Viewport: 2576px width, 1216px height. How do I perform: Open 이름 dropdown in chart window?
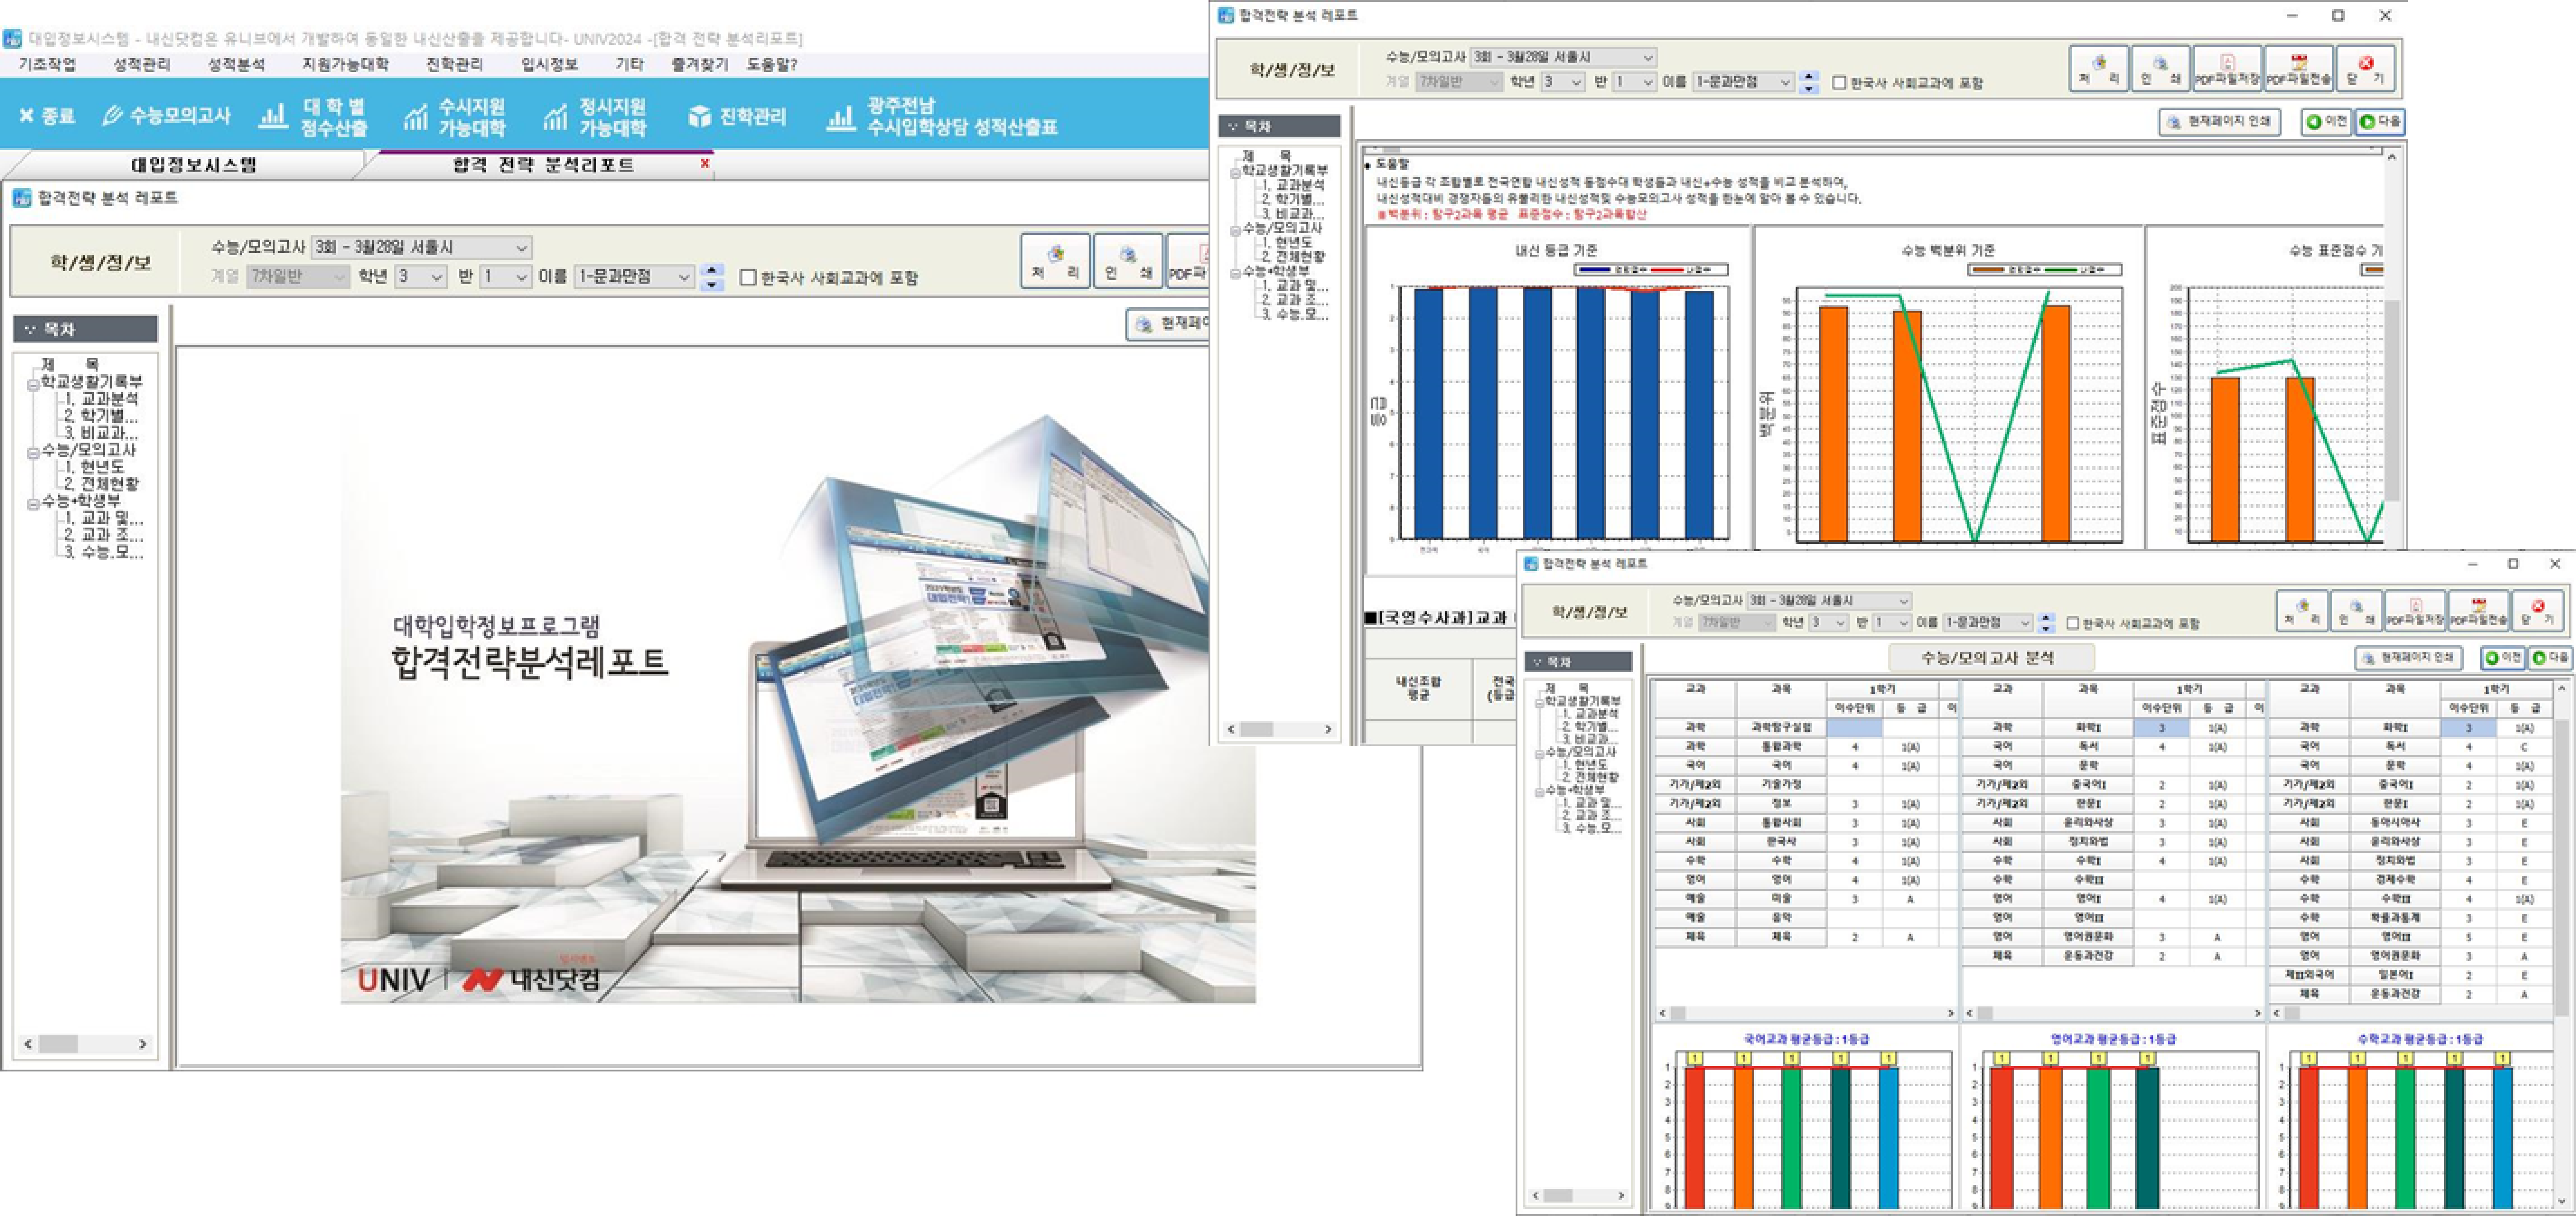click(x=1743, y=82)
